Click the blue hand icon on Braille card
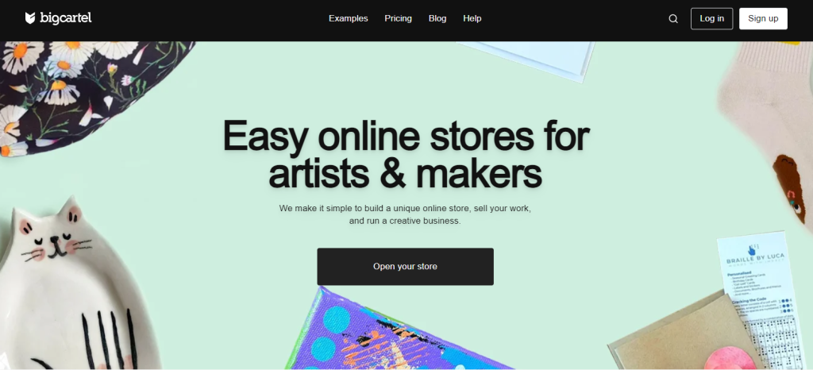Image resolution: width=813 pixels, height=370 pixels. point(752,249)
